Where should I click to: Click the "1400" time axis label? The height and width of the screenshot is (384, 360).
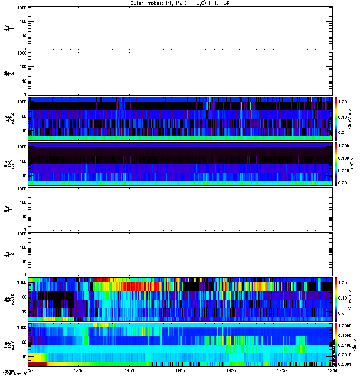129,371
